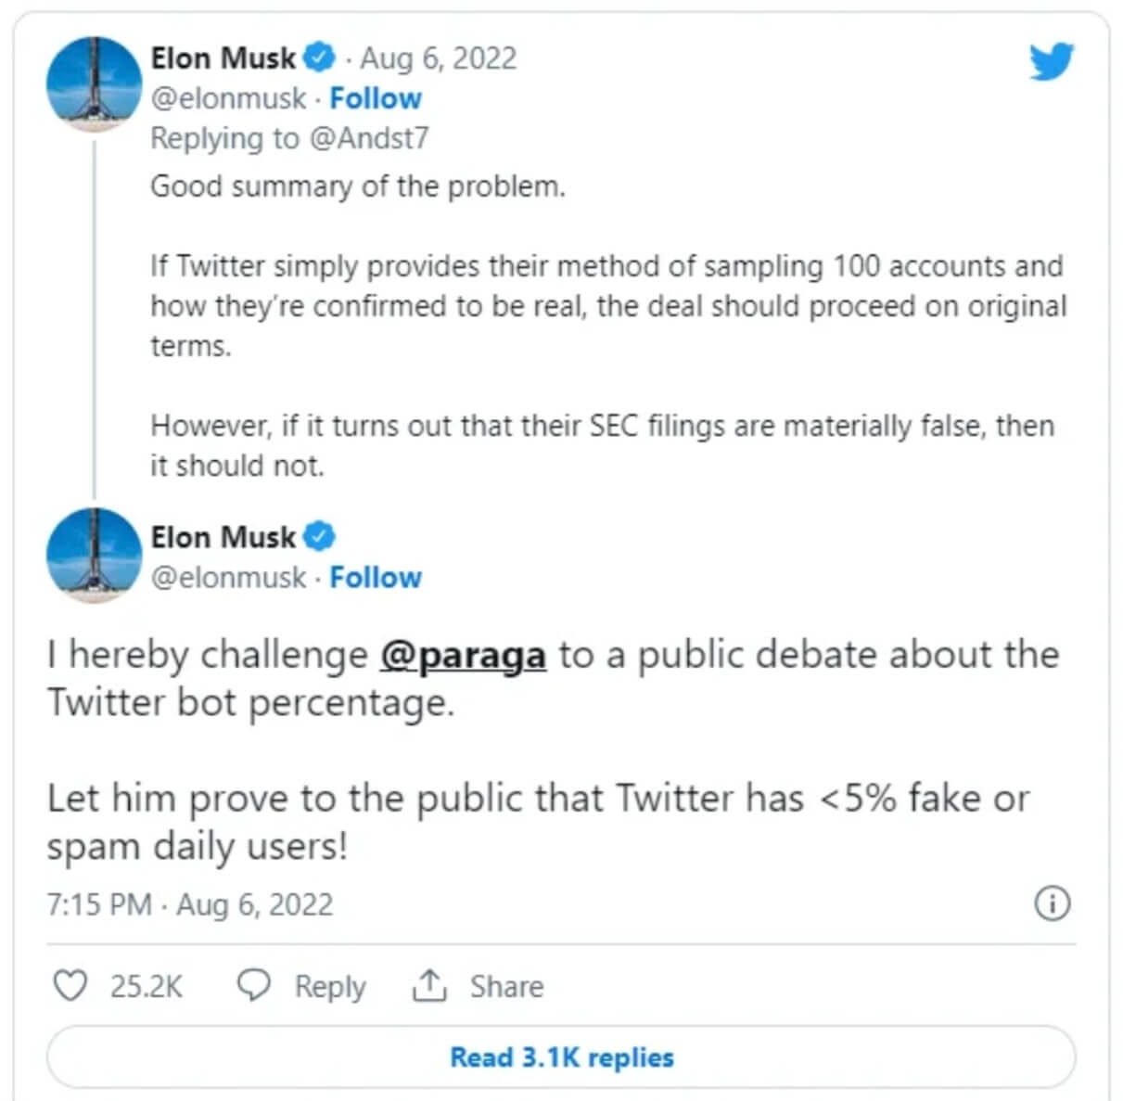Click the lower tweet's profile picture
This screenshot has height=1101, width=1123.
tap(92, 557)
